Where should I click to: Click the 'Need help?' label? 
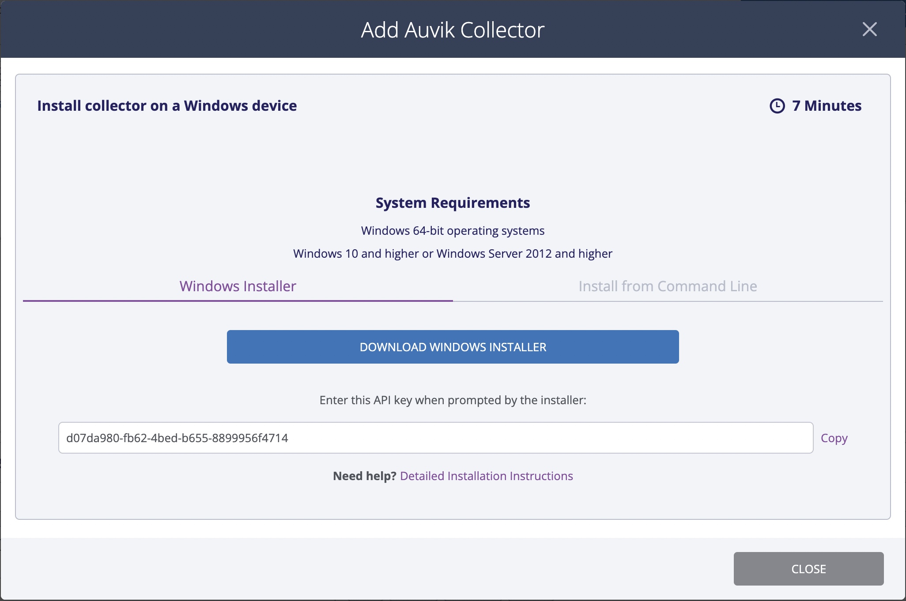coord(365,476)
